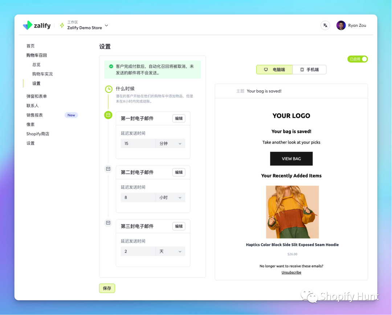The height and width of the screenshot is (315, 392).
Task: Click the Zalify logo
Action: pyautogui.click(x=37, y=25)
